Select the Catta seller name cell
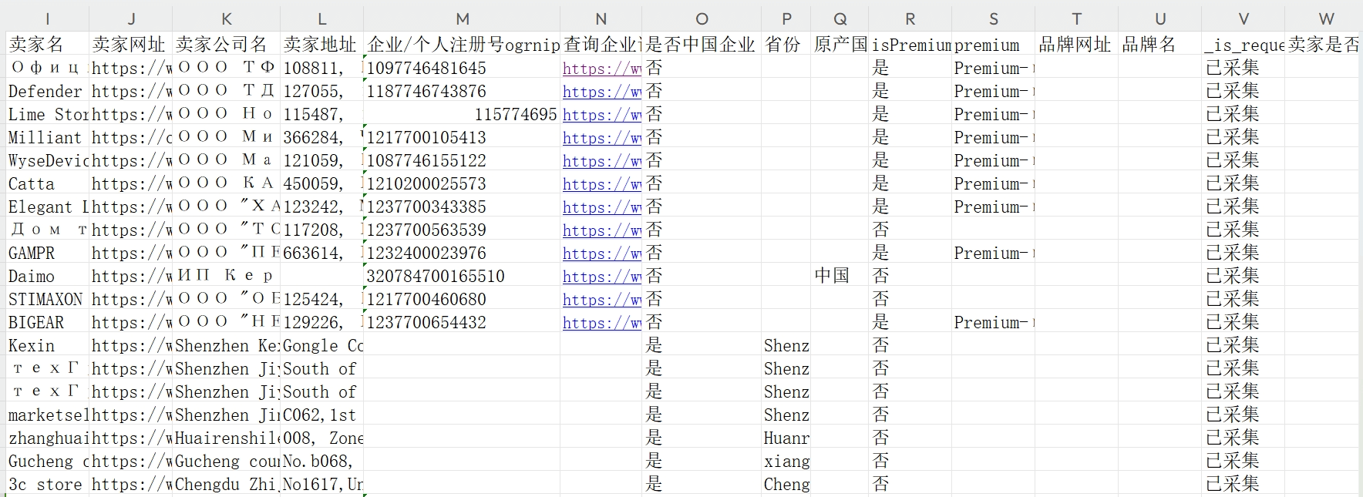Image resolution: width=1363 pixels, height=497 pixels. pyautogui.click(x=48, y=183)
